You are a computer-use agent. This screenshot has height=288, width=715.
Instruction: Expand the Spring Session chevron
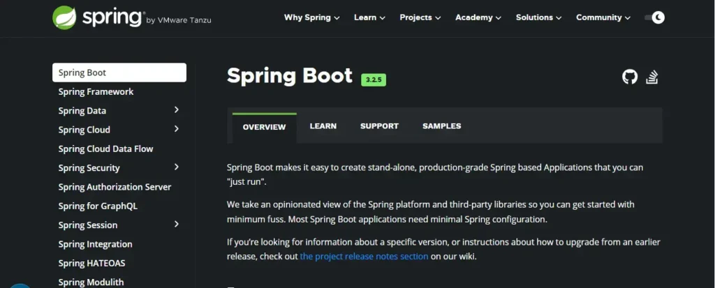(177, 225)
